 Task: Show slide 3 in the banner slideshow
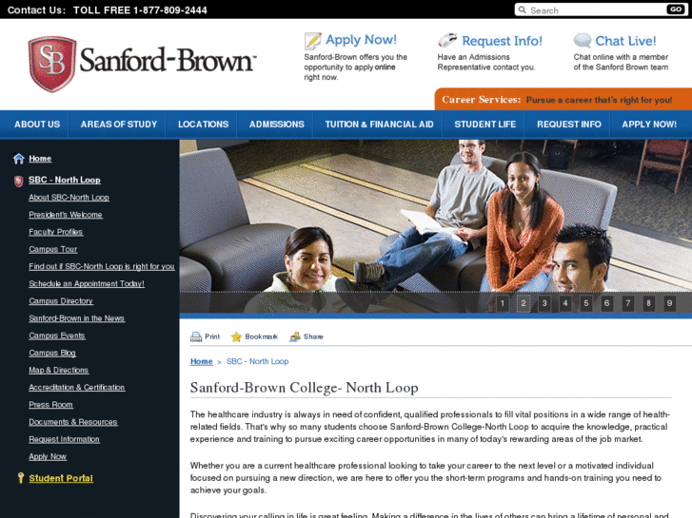click(x=544, y=303)
